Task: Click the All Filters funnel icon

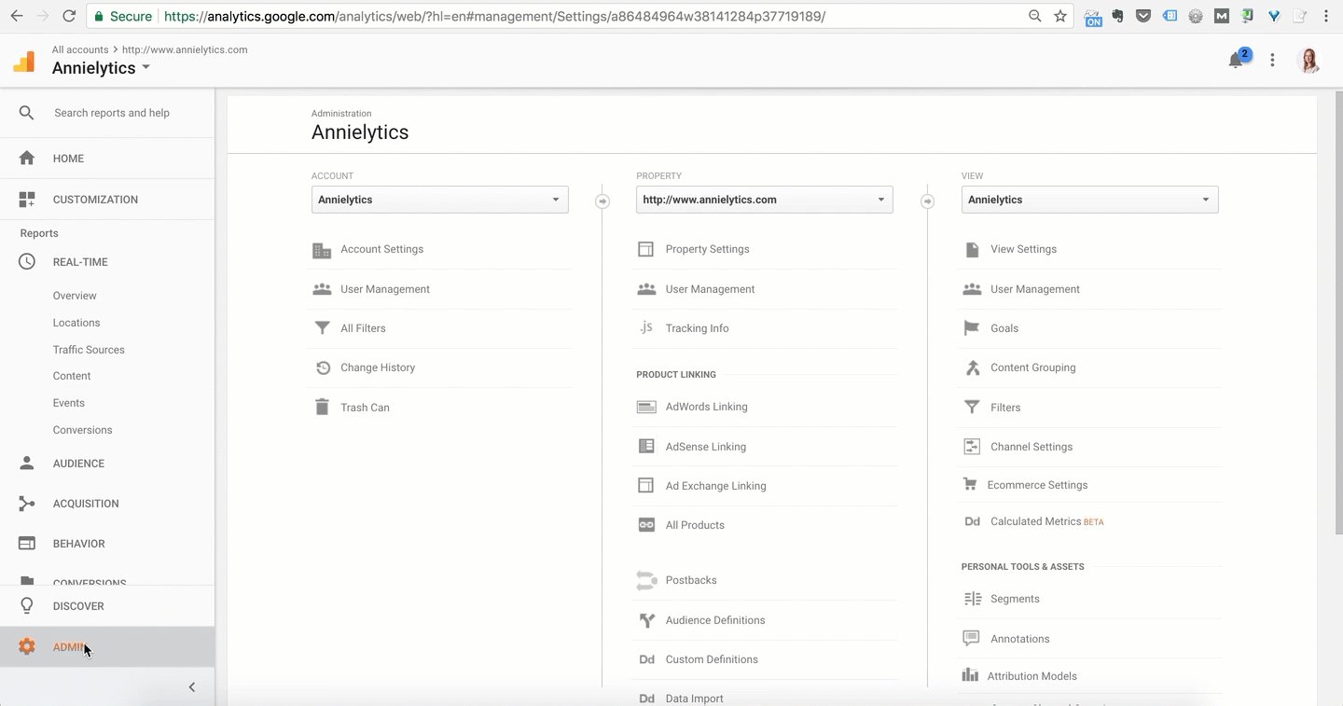Action: coord(322,328)
